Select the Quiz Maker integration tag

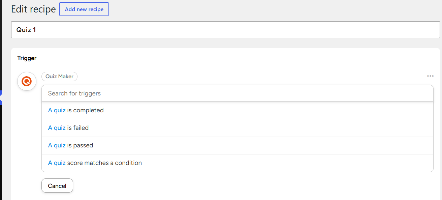(59, 77)
